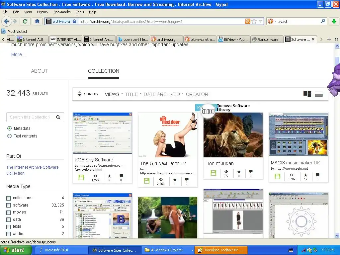
Task: Switch to tile grid view icon
Action: (307, 94)
